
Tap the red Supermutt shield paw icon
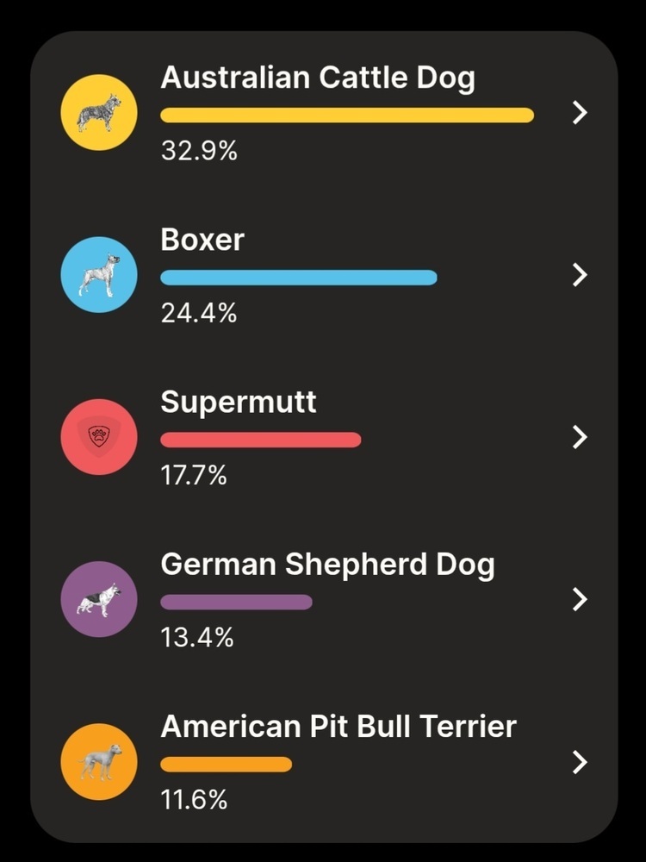click(x=98, y=437)
